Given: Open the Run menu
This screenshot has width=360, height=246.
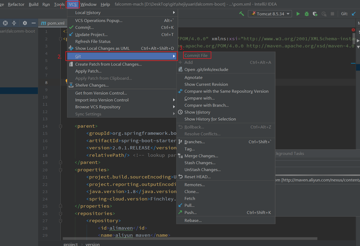Looking at the screenshot, I should coord(46,4).
